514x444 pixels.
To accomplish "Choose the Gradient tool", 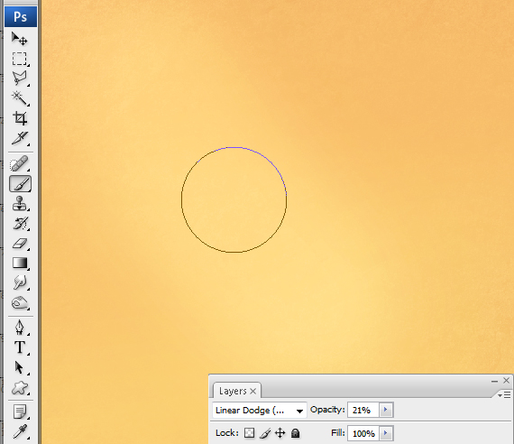I will [20, 264].
